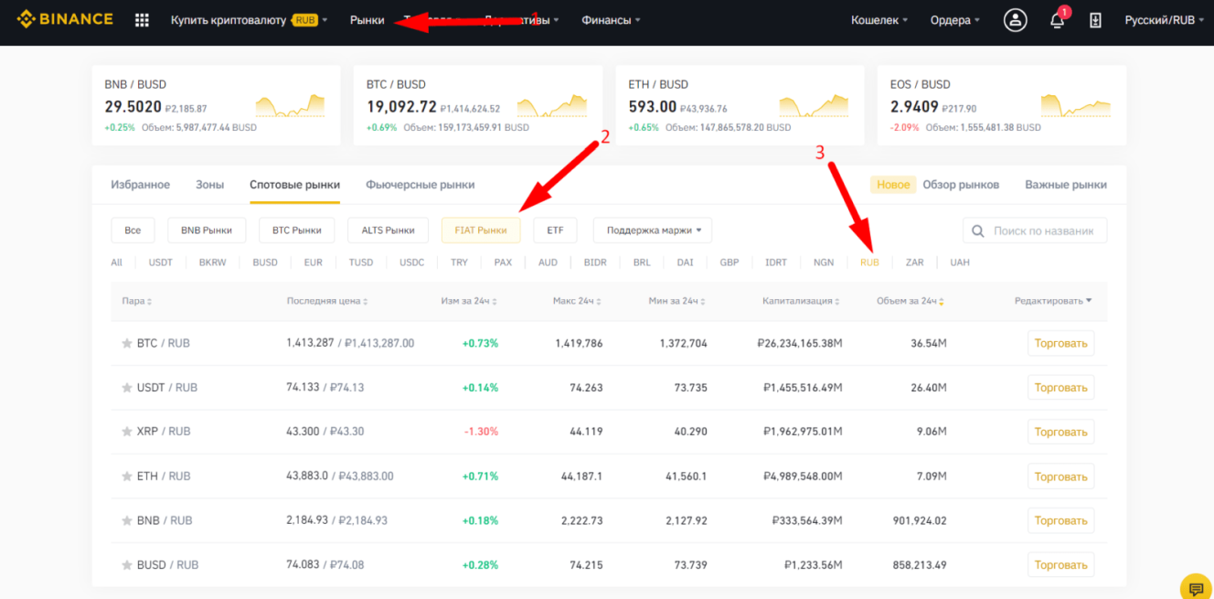Toggle the star next to XRP/RUB

pos(127,431)
